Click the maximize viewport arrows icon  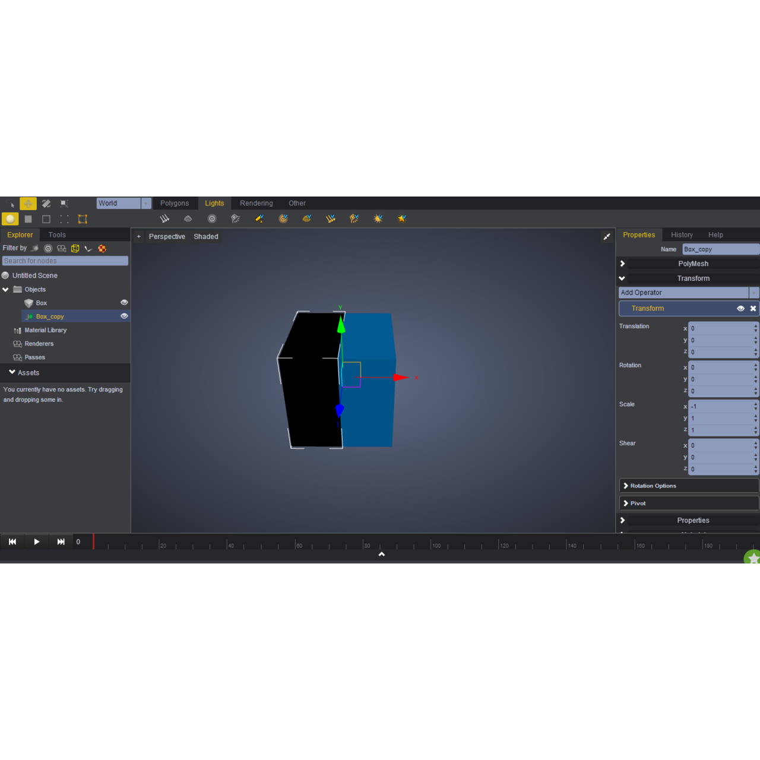click(607, 237)
